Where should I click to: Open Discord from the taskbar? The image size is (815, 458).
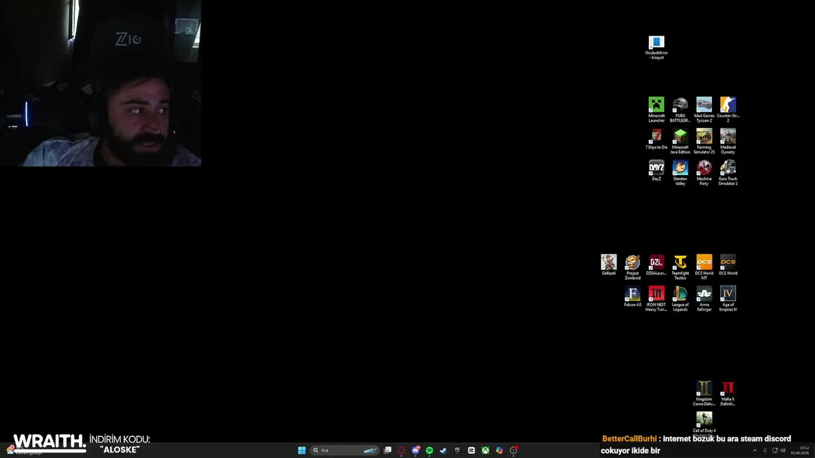click(x=415, y=450)
